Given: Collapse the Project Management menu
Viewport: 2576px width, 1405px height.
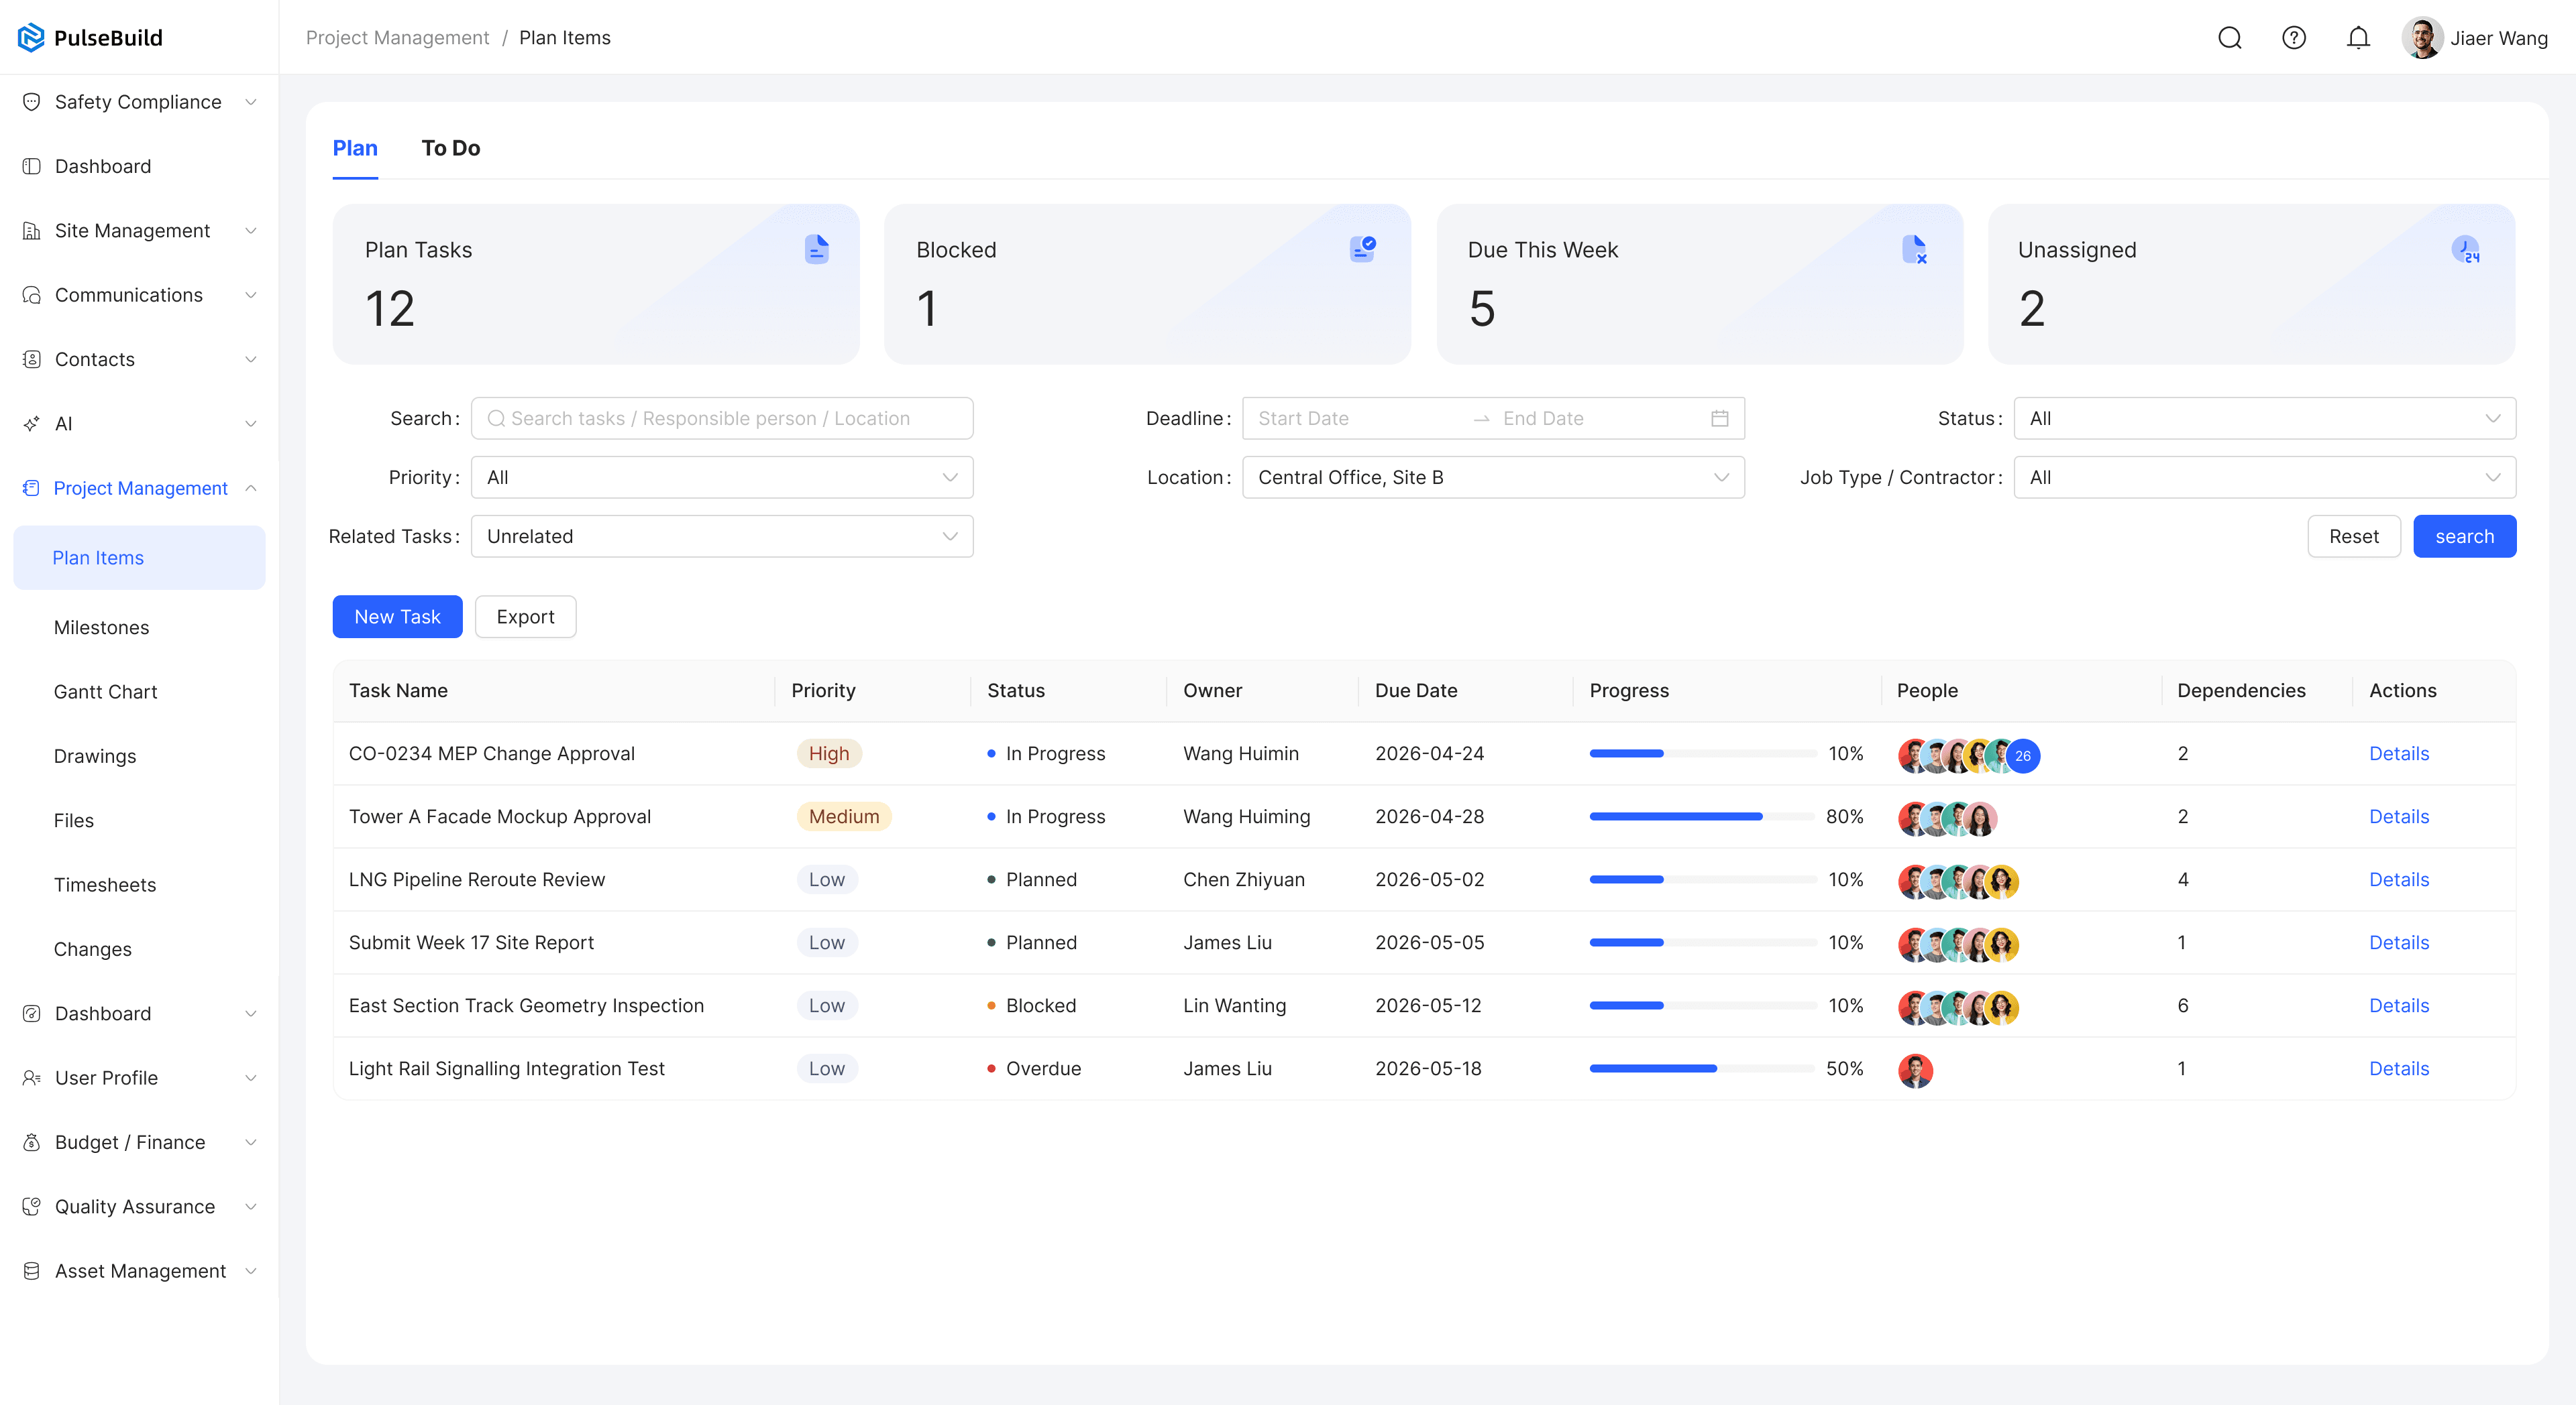Looking at the screenshot, I should (x=251, y=487).
